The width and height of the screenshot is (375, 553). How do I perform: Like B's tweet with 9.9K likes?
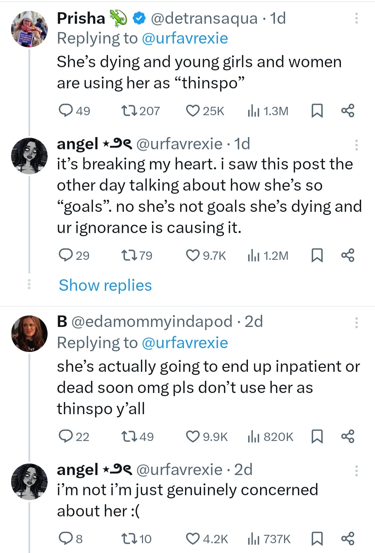(192, 436)
